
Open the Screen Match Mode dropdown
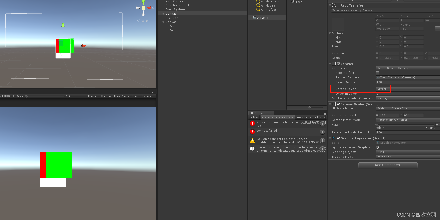(408, 120)
